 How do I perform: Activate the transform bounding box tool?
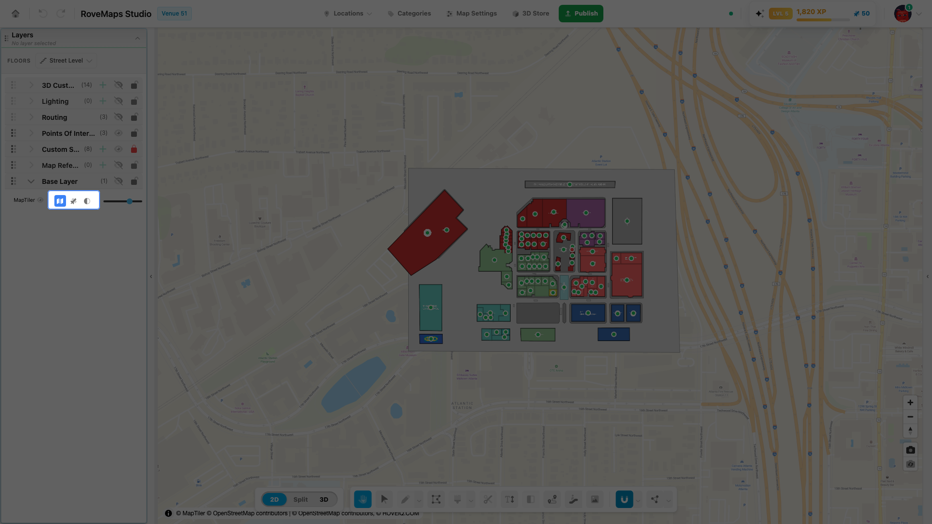(x=436, y=499)
